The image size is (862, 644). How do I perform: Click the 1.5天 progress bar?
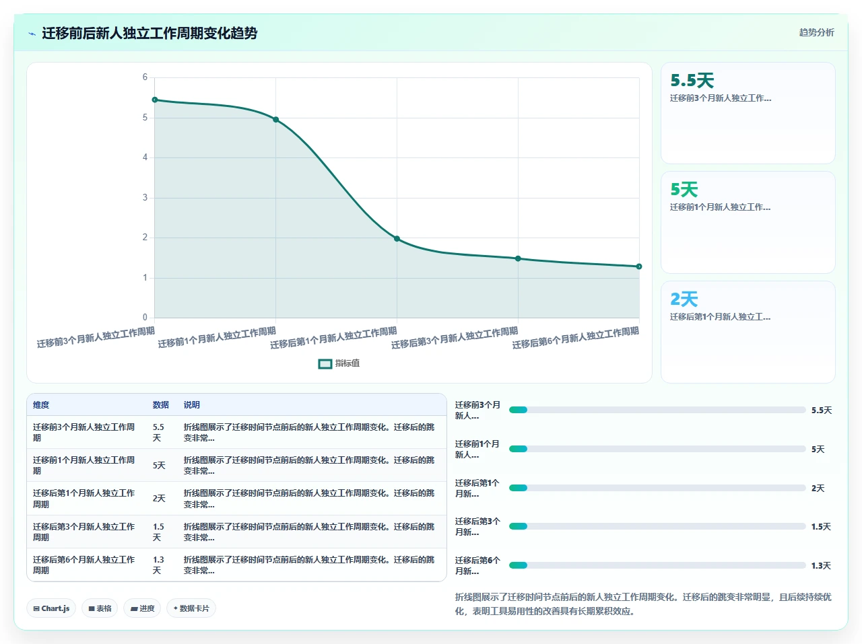[x=657, y=526]
